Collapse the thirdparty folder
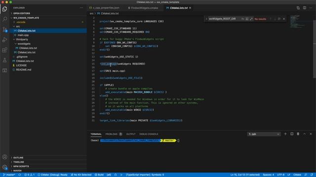Image resolution: width=316 pixels, height=177 pixels. pos(22,39)
